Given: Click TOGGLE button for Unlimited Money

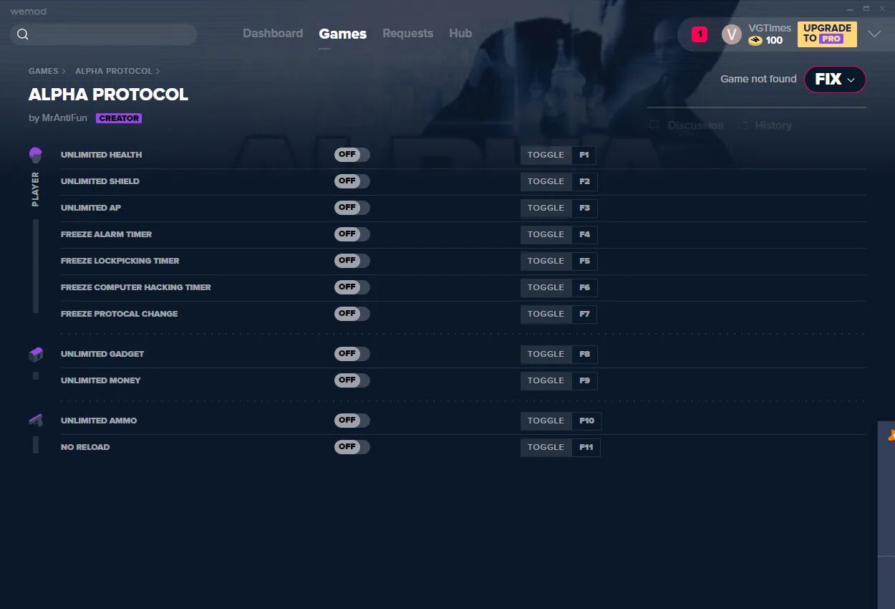Looking at the screenshot, I should 546,380.
